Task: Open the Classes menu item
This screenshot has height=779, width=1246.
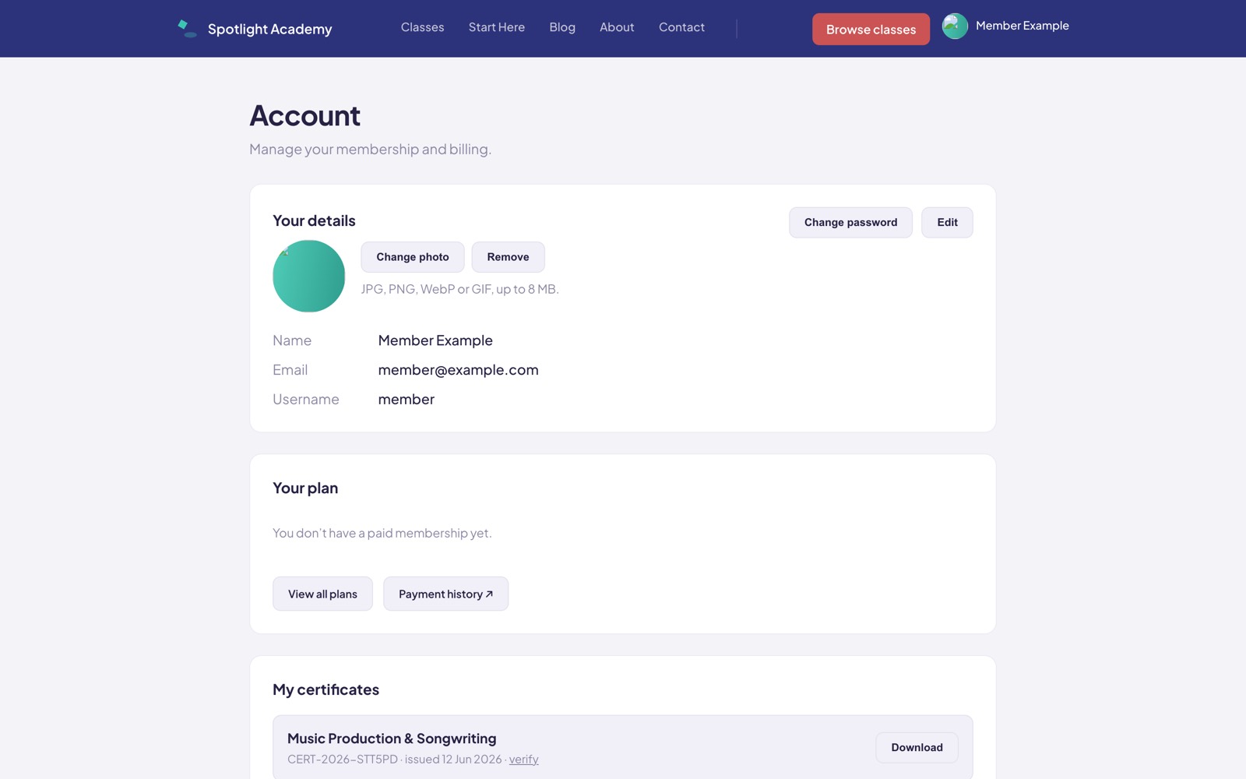Action: 422,27
